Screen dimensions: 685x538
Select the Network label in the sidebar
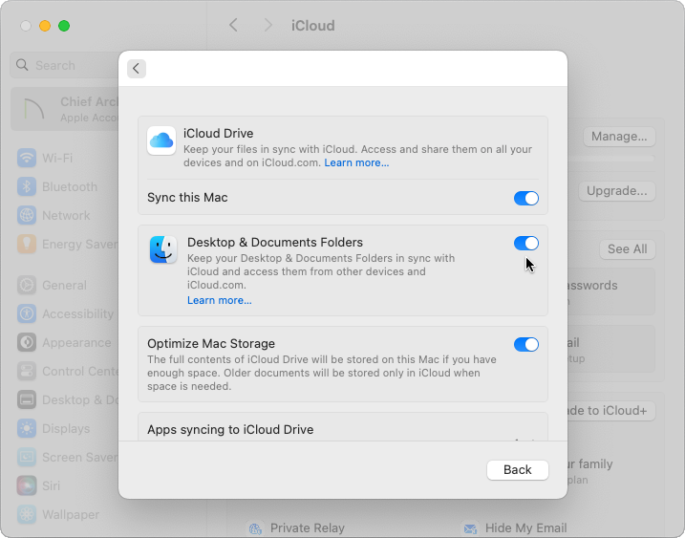pos(66,215)
